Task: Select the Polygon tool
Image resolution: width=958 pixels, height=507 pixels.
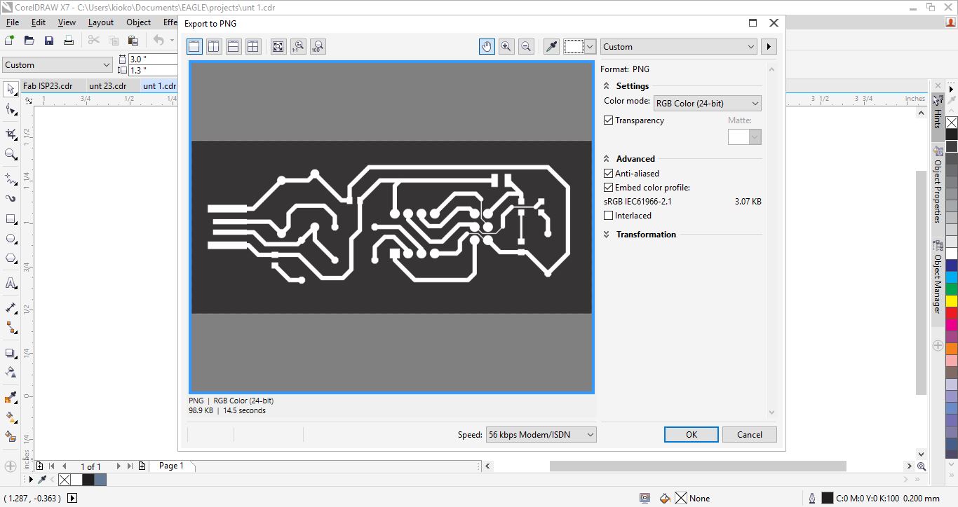Action: pyautogui.click(x=11, y=259)
